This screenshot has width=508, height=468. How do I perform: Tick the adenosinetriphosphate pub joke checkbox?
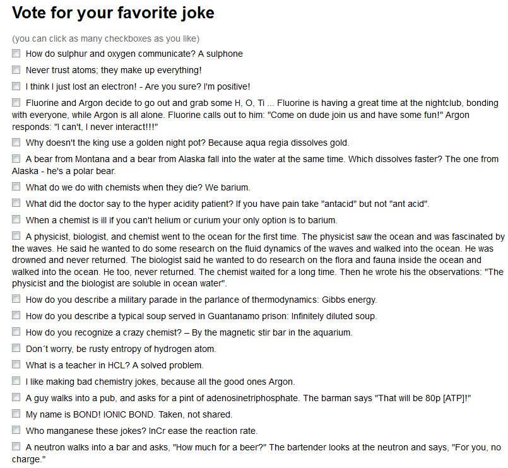click(x=16, y=397)
